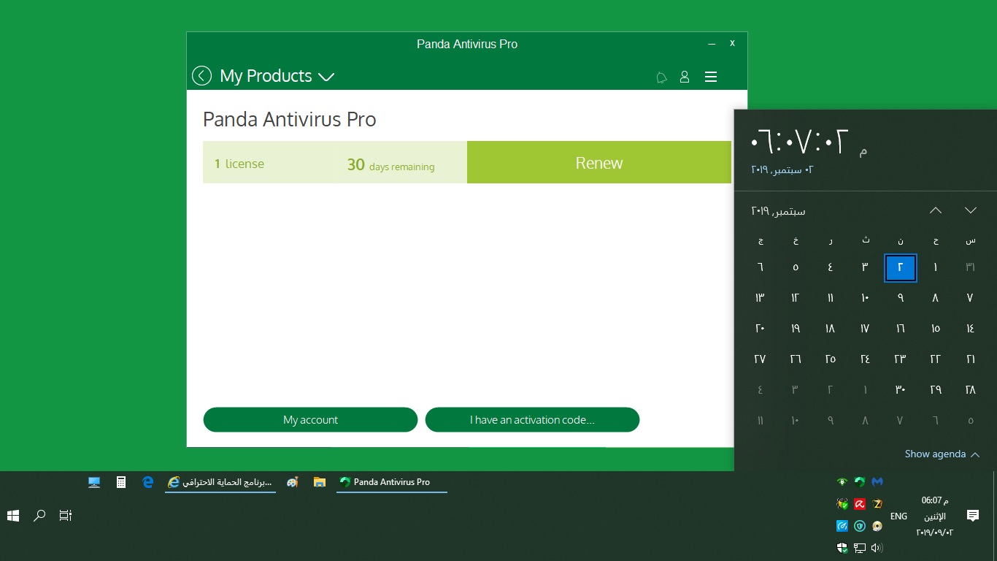Select day ٣٠ in the calendar
This screenshot has height=561, width=997.
click(x=900, y=390)
